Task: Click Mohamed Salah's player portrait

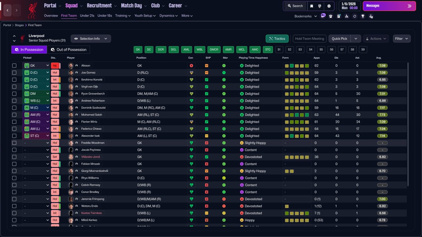Action: (71, 115)
